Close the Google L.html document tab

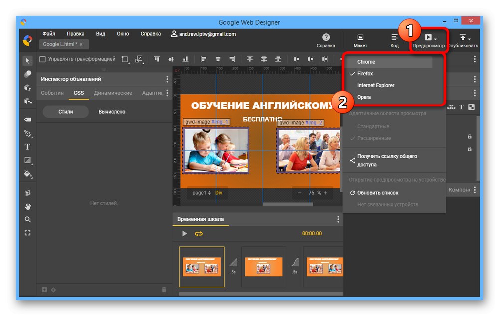(81, 44)
